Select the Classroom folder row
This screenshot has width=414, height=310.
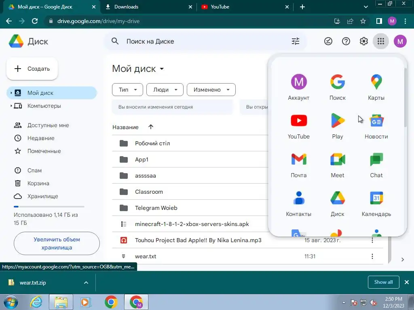(190, 192)
